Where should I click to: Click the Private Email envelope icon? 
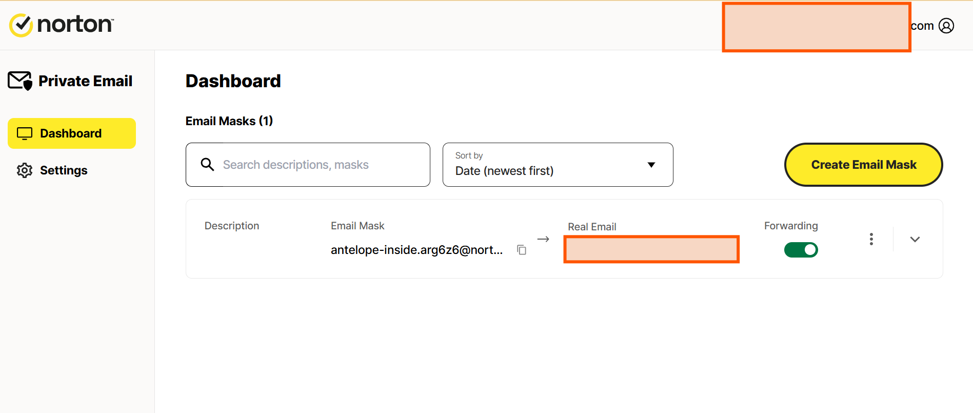click(x=20, y=81)
